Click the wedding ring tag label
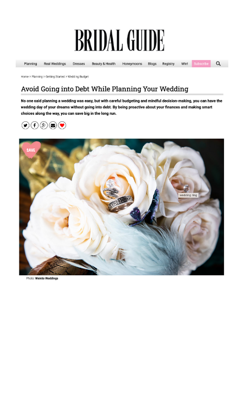 pyautogui.click(x=188, y=195)
